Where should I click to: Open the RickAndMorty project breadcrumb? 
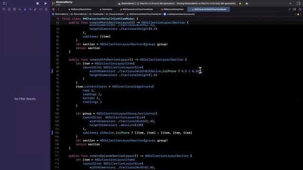[x=60, y=14]
